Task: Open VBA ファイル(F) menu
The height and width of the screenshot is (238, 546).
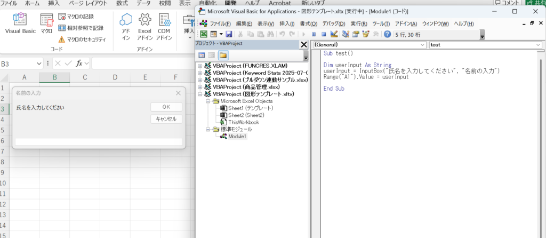Action: [x=220, y=23]
